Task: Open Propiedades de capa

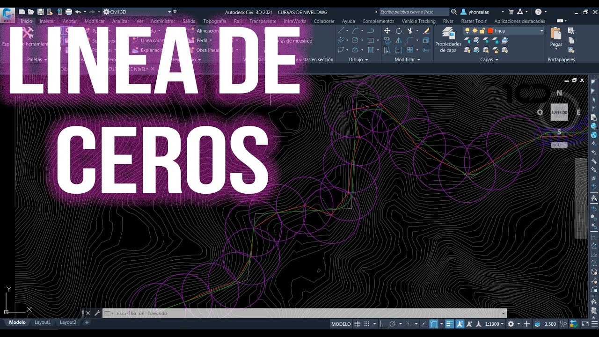Action: tap(448, 40)
